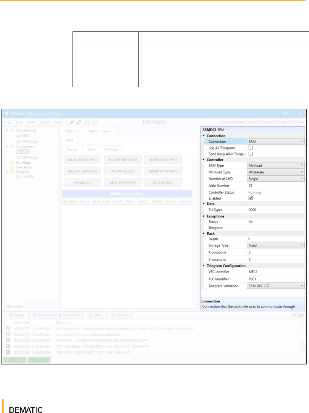Click the disconnect plug icon in toolbar
The width and height of the screenshot is (309, 413).
[79, 122]
